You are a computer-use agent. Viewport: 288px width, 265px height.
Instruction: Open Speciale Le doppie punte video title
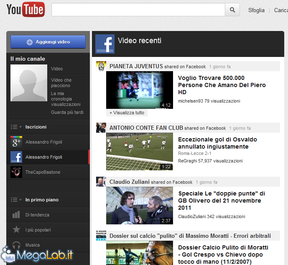point(222,201)
